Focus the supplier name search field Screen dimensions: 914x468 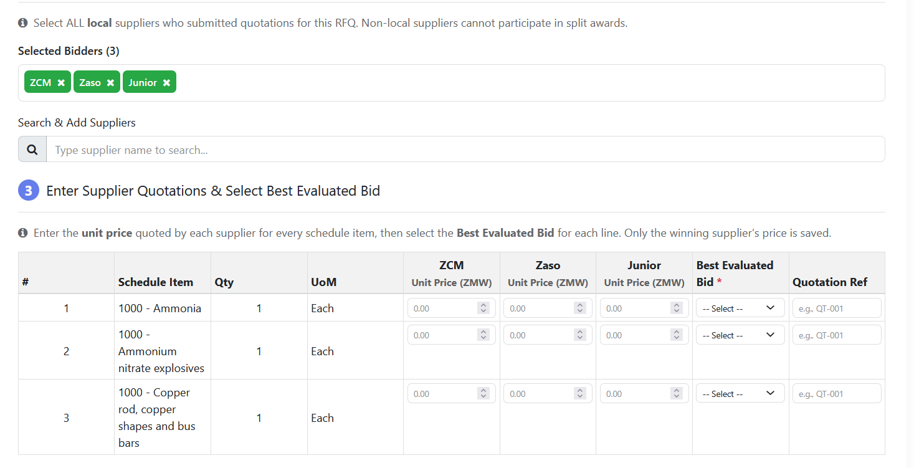tap(465, 150)
